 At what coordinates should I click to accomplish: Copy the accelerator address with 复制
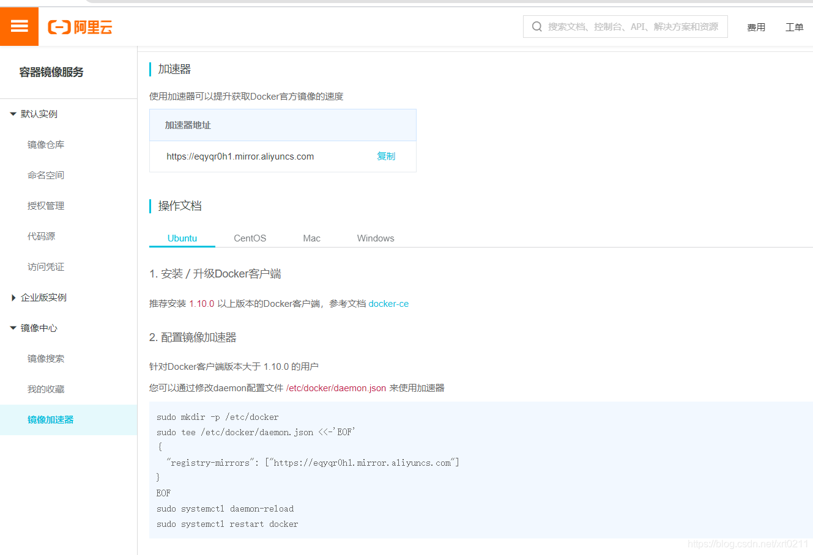tap(386, 156)
